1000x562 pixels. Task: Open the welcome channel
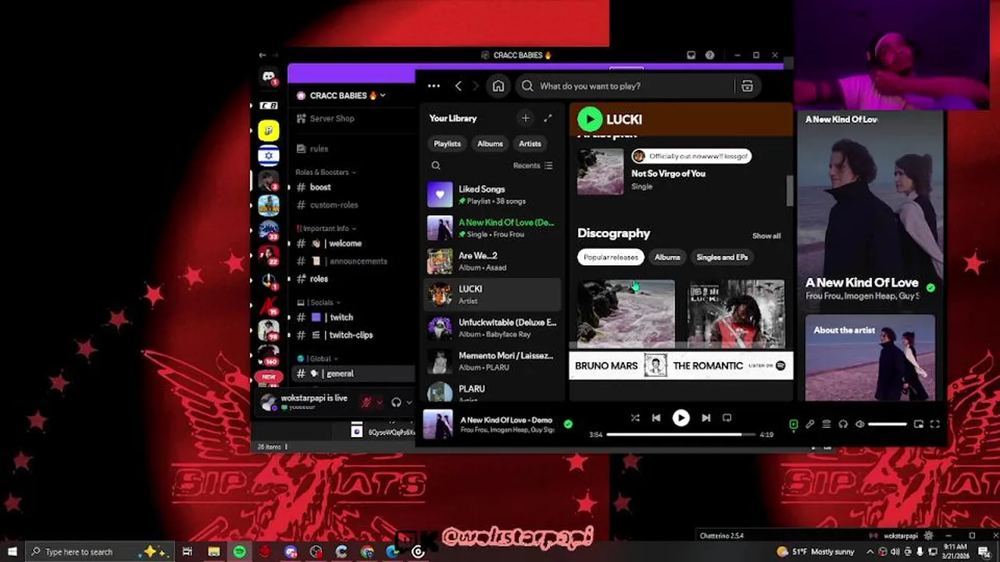345,244
